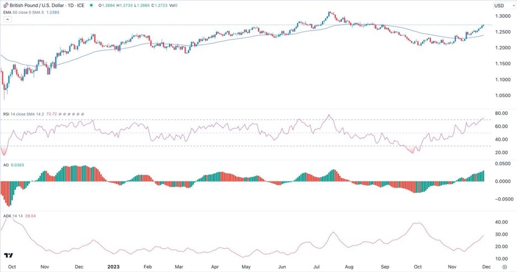517x272 pixels.
Task: Click the 2023 marker on the time axis
Action: [x=113, y=266]
